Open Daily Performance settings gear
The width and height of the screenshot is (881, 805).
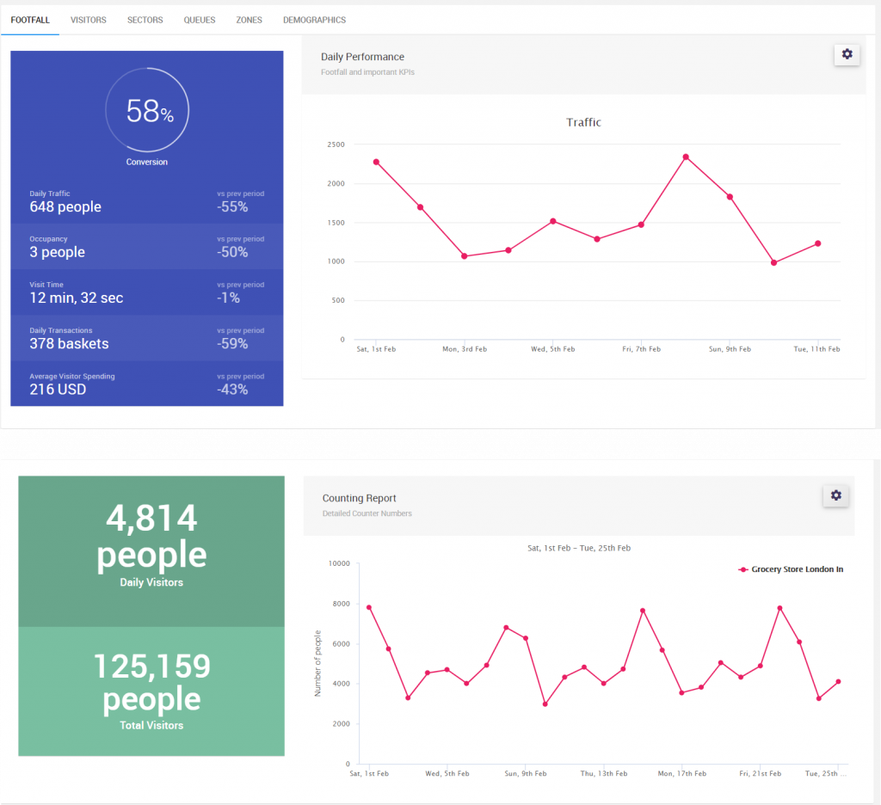[x=847, y=54]
